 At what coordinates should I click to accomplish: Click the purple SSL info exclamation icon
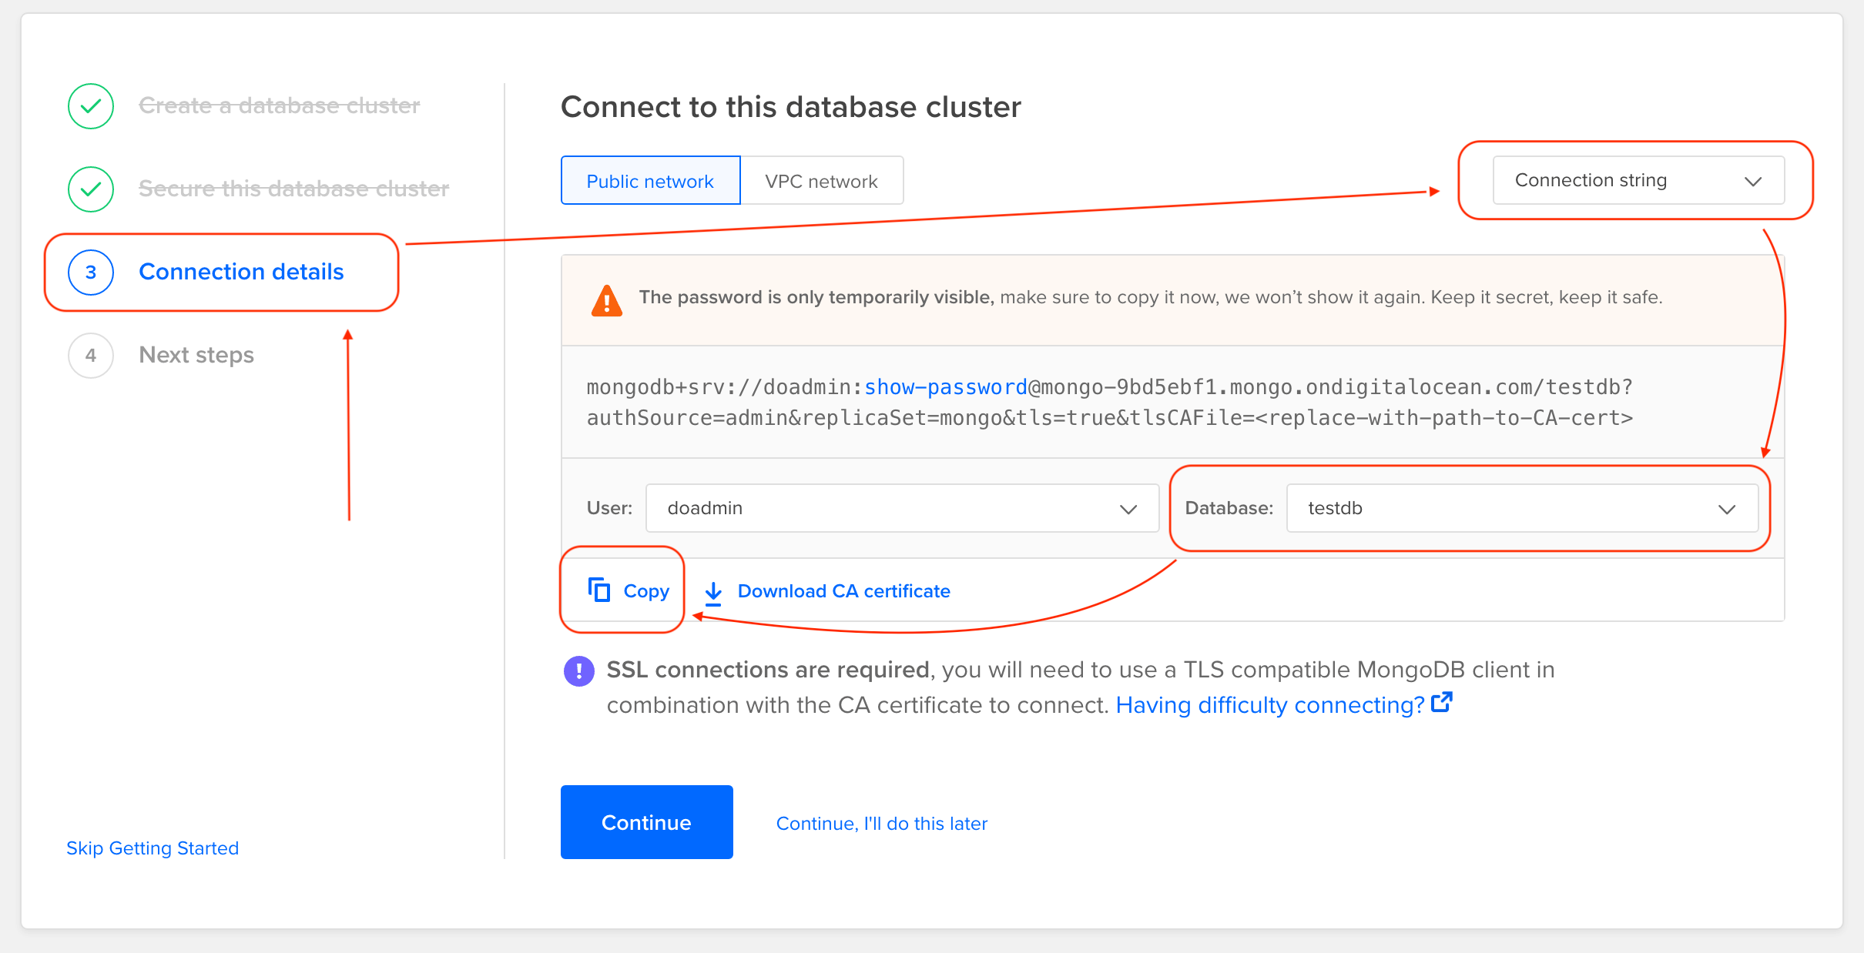click(578, 670)
